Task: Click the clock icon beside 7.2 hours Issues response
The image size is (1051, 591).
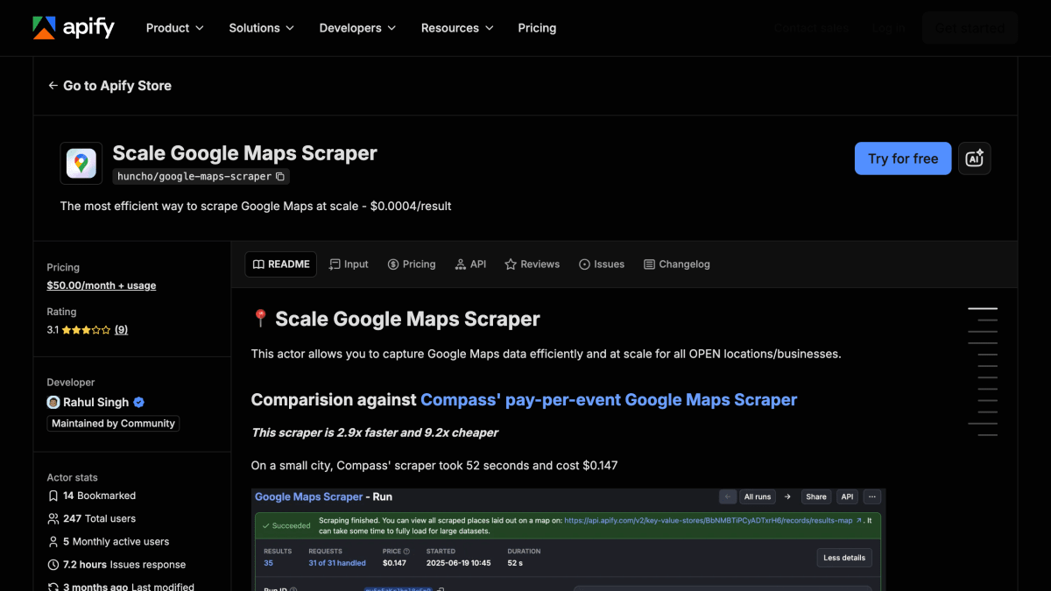Action: point(53,565)
